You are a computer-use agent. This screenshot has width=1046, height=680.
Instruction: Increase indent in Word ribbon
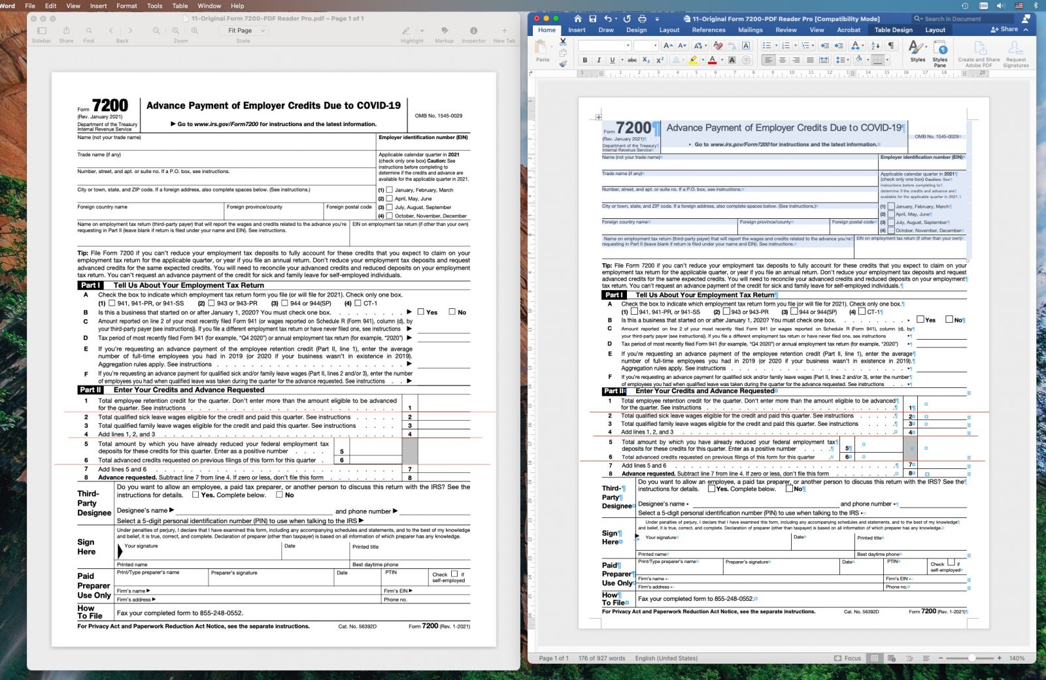tap(838, 45)
